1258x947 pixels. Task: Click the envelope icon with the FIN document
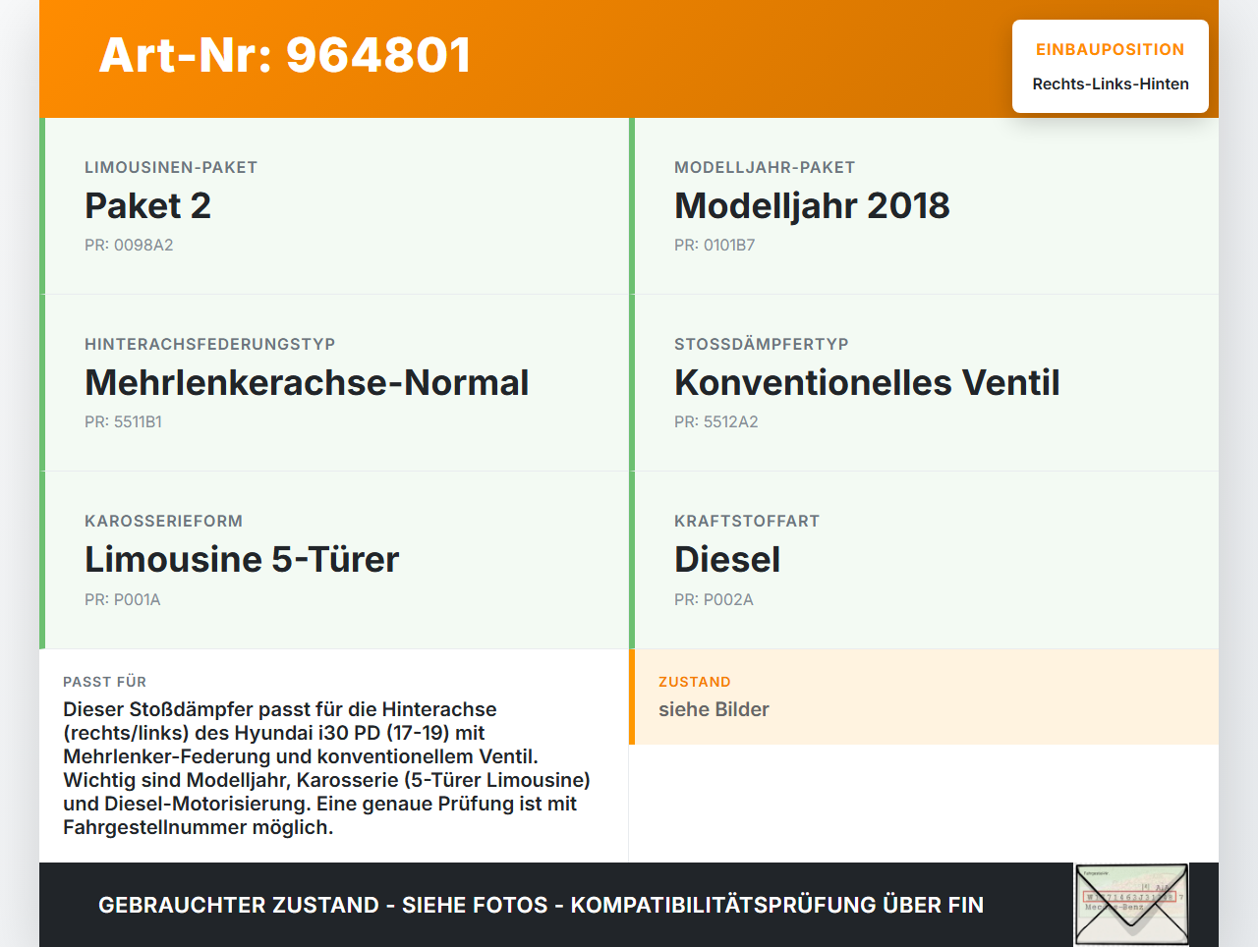point(1130,903)
